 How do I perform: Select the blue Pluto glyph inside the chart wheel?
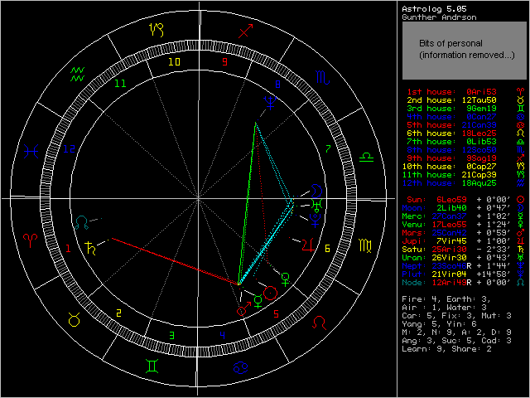click(315, 219)
